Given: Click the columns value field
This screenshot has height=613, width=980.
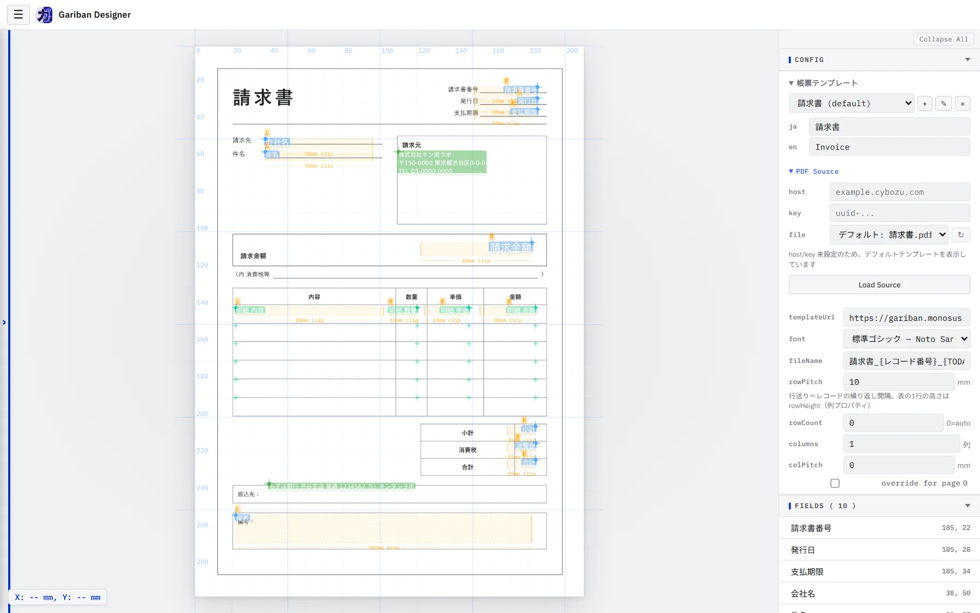Looking at the screenshot, I should click(902, 444).
